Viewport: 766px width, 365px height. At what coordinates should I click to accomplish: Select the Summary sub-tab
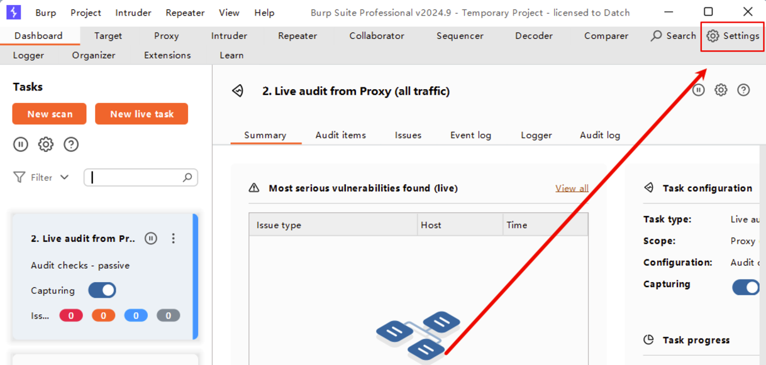[265, 135]
